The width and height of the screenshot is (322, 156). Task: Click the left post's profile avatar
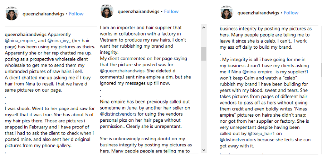point(11,14)
